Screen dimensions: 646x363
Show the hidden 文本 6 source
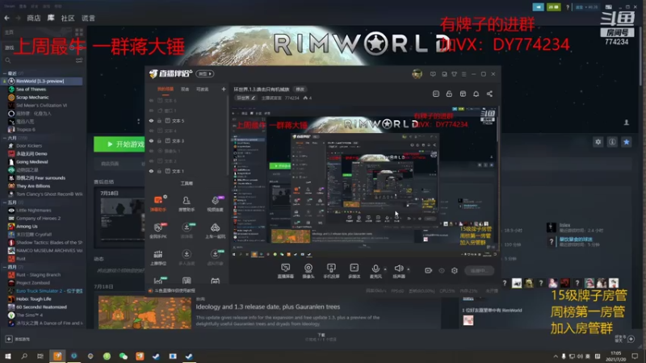pos(151,100)
